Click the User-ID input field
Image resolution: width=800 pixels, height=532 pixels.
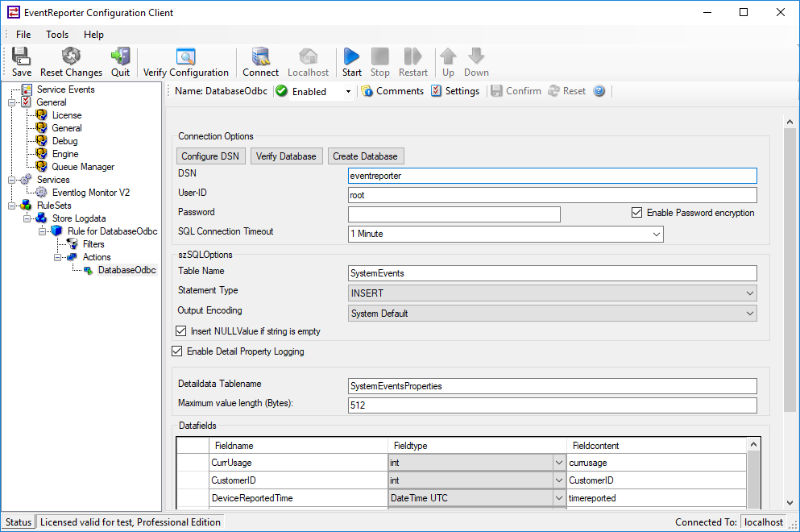click(552, 195)
